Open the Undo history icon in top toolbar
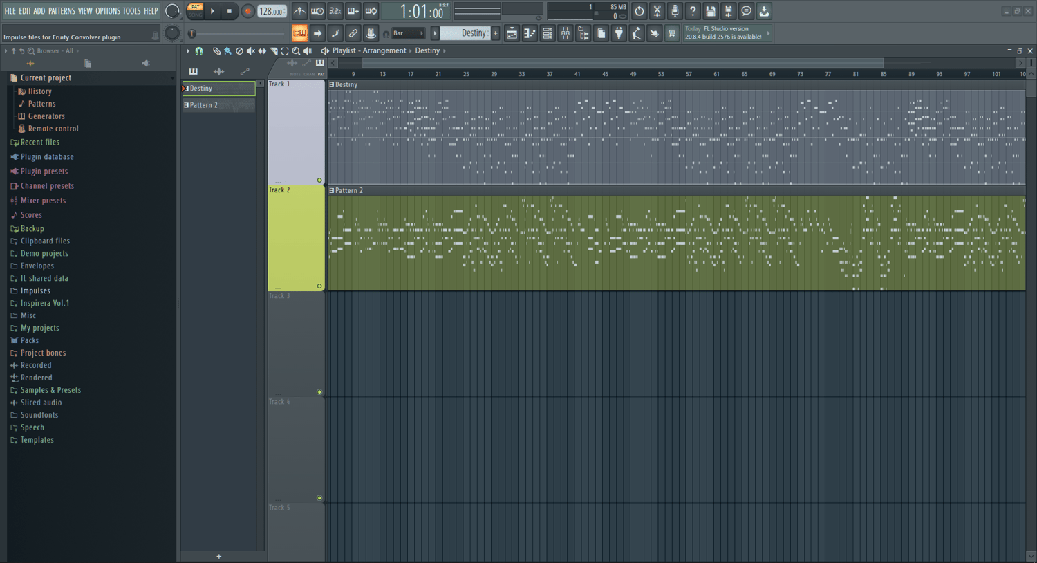The image size is (1037, 563). click(639, 11)
